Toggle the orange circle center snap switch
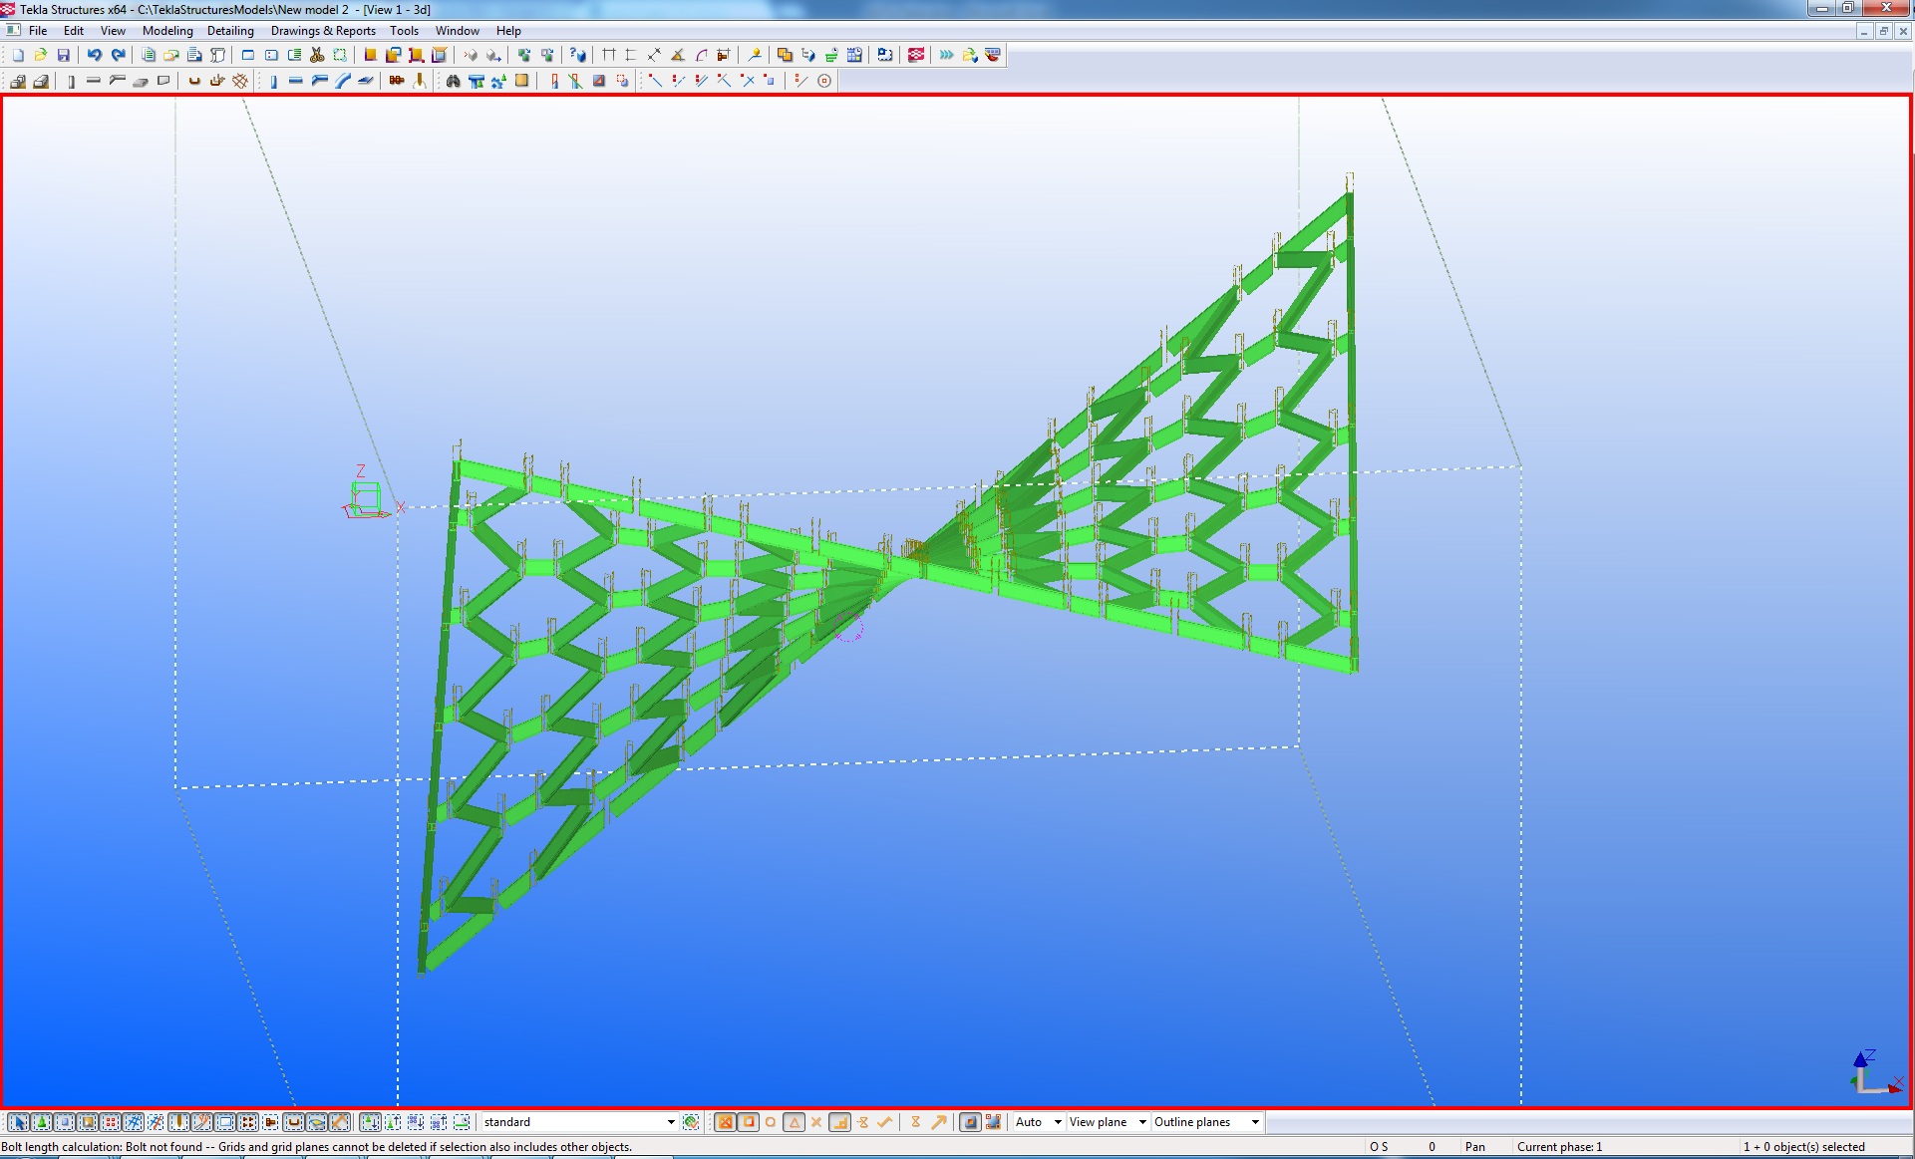The height and width of the screenshot is (1159, 1915). [771, 1122]
